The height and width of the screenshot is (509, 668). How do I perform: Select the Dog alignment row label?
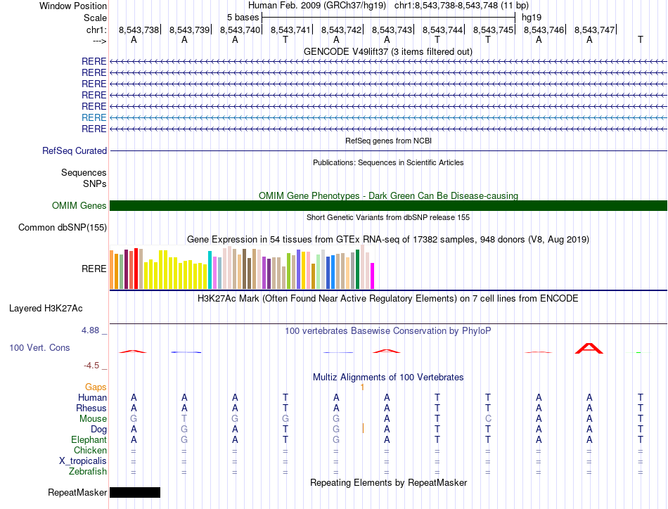[98, 430]
